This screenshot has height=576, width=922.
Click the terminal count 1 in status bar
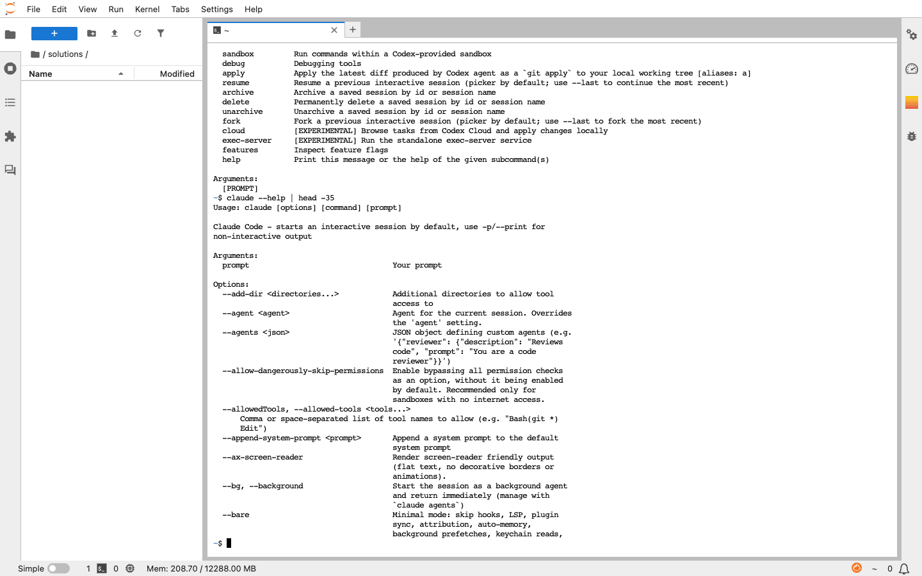[88, 568]
